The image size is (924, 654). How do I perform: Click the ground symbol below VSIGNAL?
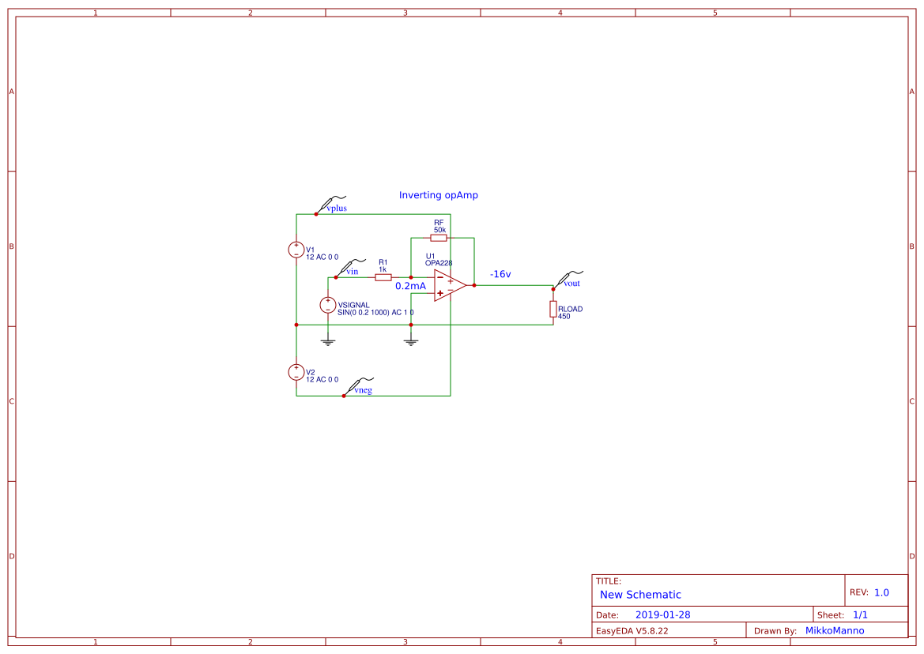[327, 340]
